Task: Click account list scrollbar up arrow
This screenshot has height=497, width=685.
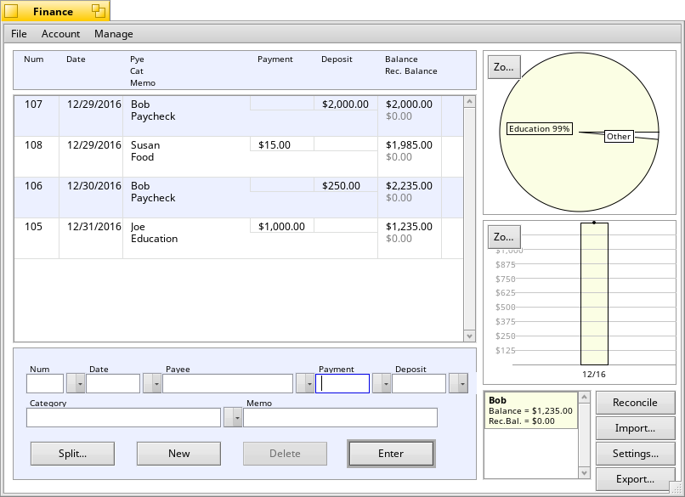Action: pyautogui.click(x=584, y=397)
